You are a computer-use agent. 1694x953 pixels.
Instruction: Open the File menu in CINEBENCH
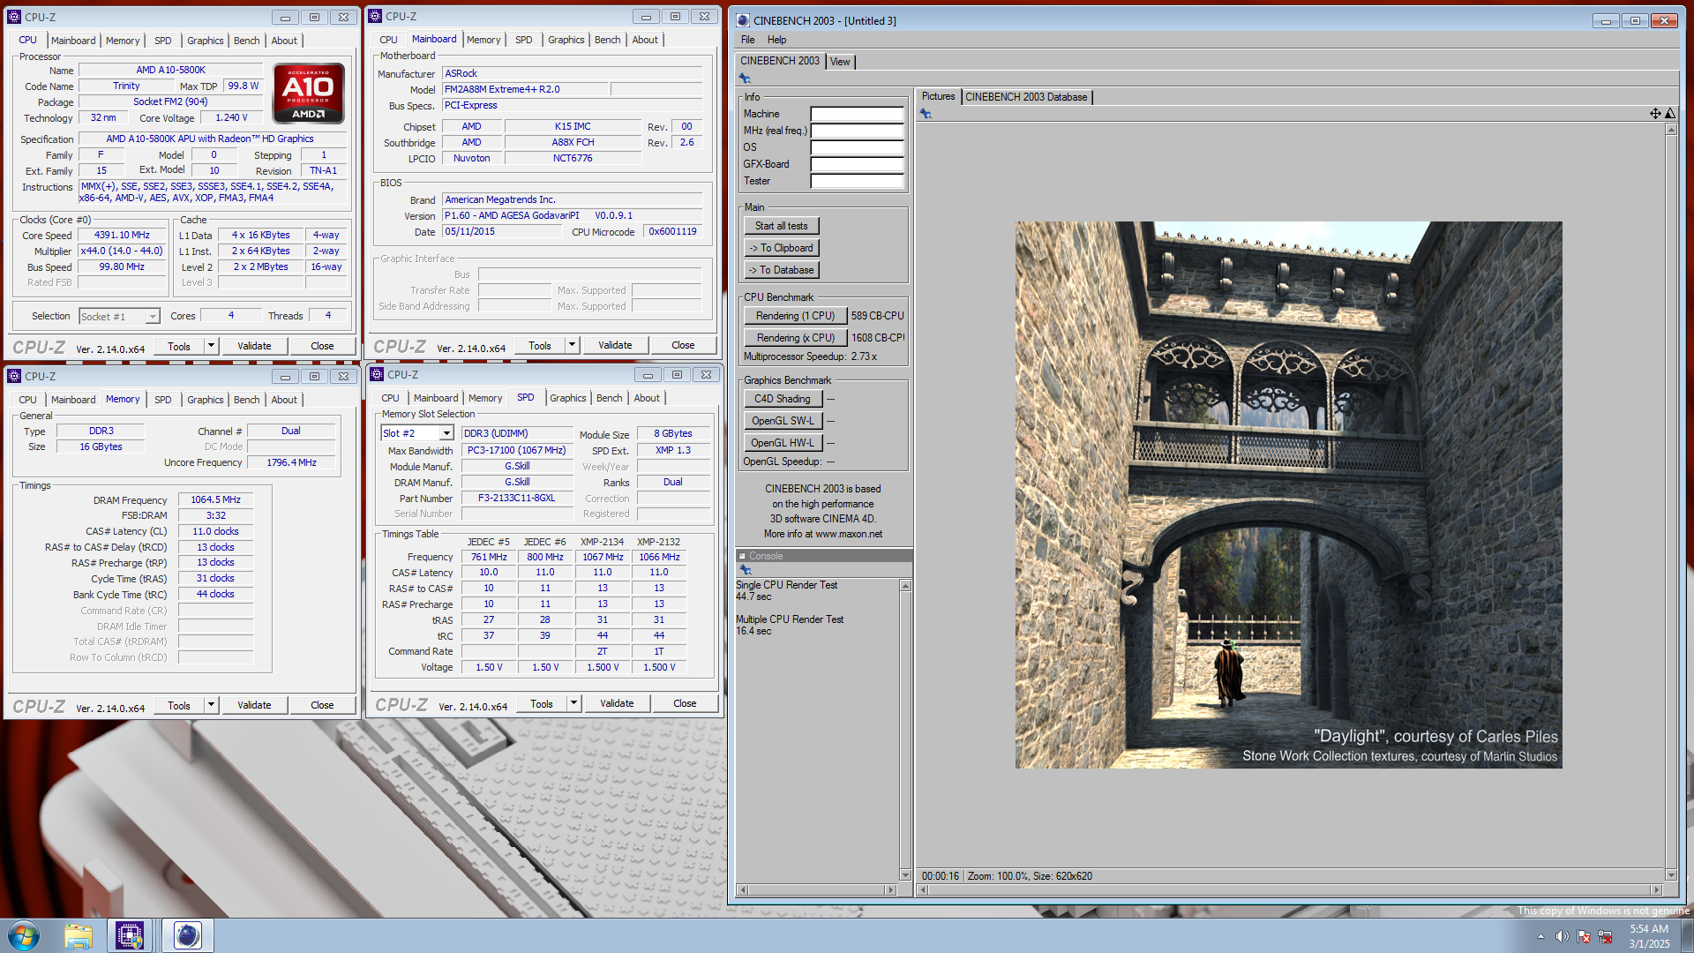(748, 40)
